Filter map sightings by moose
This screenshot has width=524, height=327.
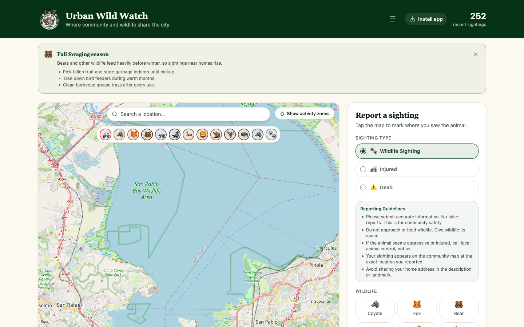230,134
